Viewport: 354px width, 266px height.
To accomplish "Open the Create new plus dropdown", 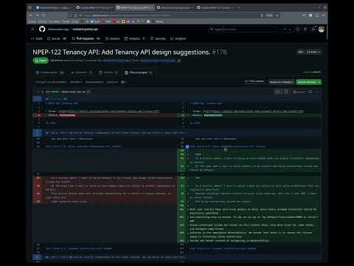I will 287,29.
